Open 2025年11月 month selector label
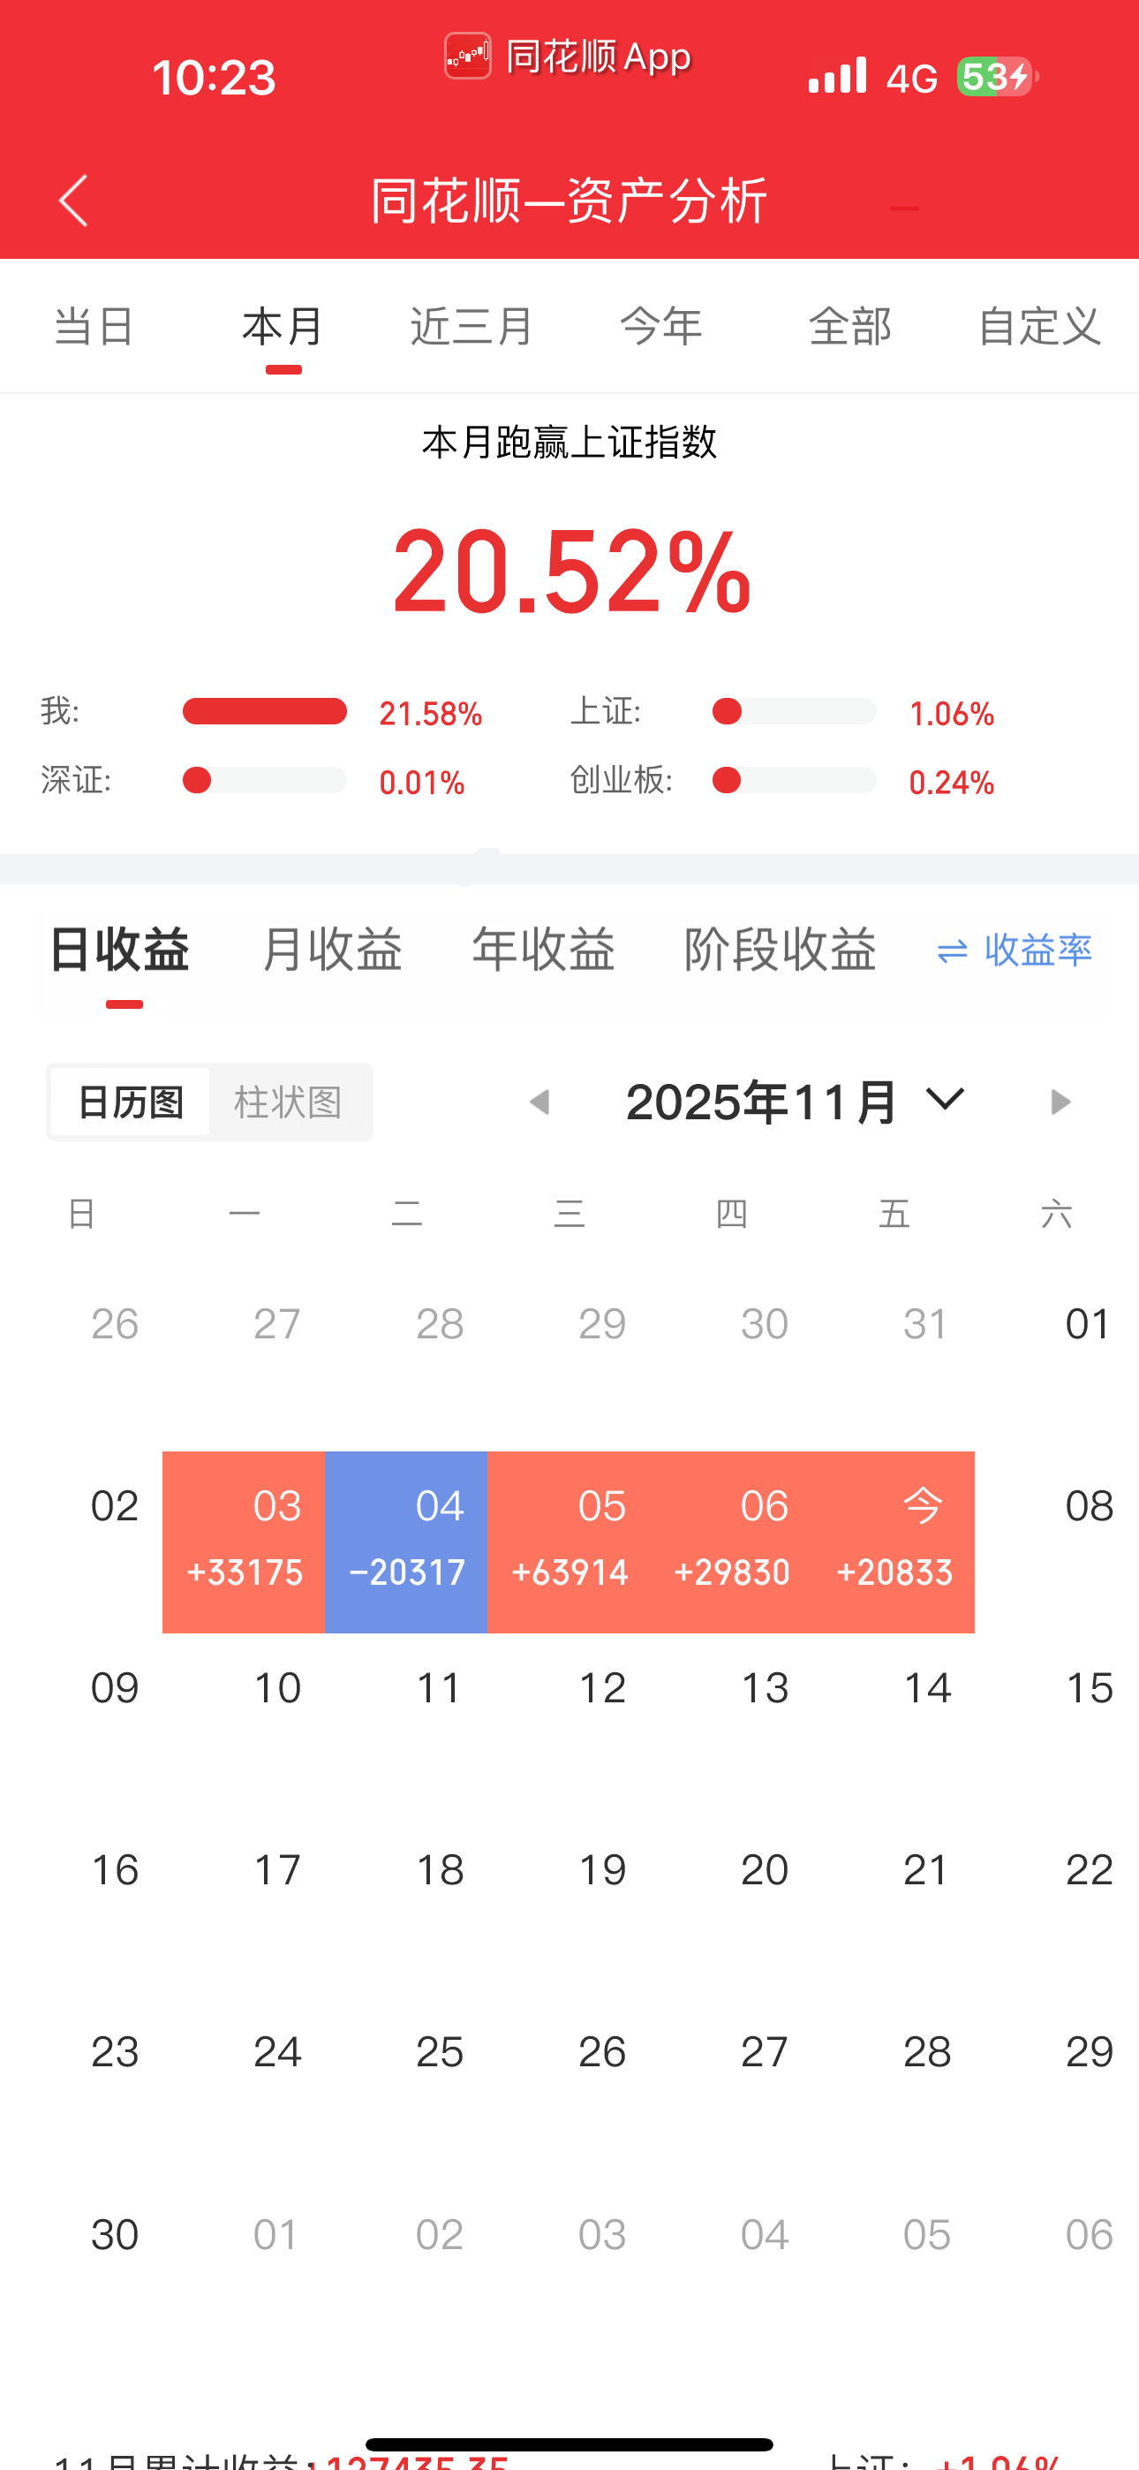Viewport: 1139px width, 2470px height. click(761, 1102)
